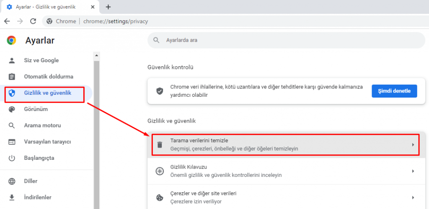The image size is (429, 209).
Task: Select the Ayarlar - Gizlilik ve güvenlik tab
Action: 50,7
